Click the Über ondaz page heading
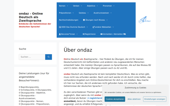The image size is (170, 106). click(x=78, y=50)
